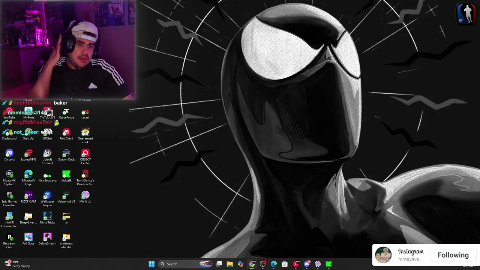Open the Mix It Up desktop shortcut
The height and width of the screenshot is (270, 480).
point(85,197)
